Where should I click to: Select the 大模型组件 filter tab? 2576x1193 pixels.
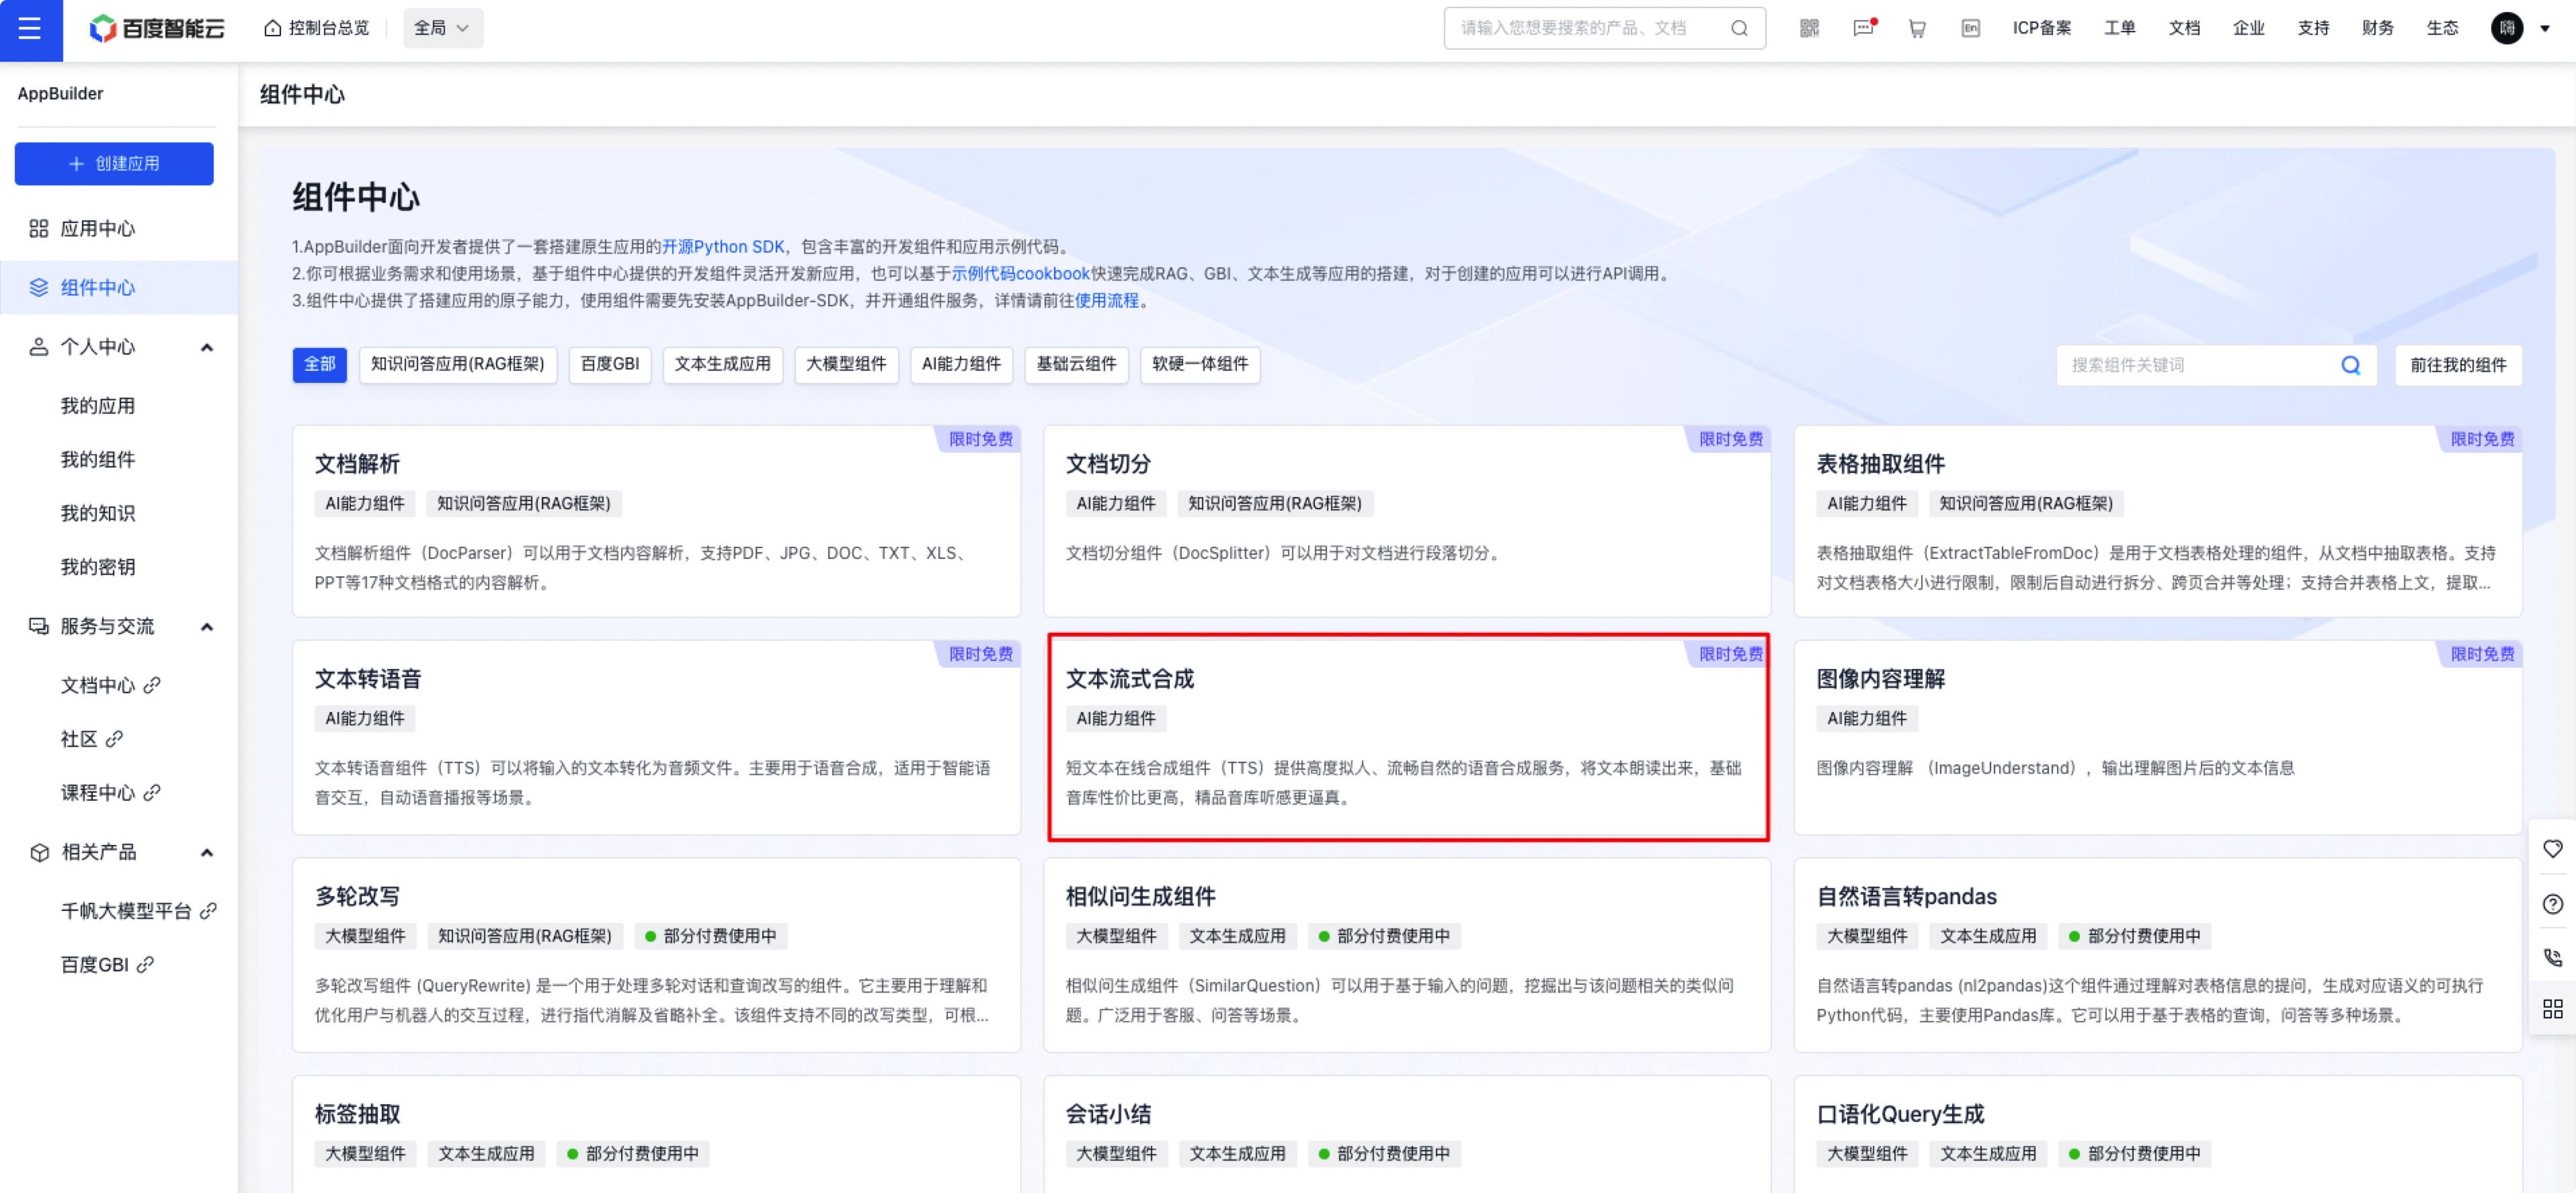[846, 365]
